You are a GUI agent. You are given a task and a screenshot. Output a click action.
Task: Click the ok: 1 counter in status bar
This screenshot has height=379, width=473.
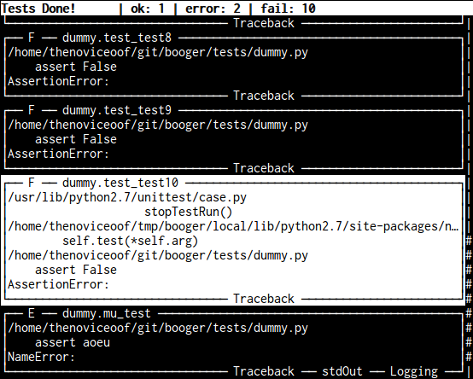click(x=148, y=9)
